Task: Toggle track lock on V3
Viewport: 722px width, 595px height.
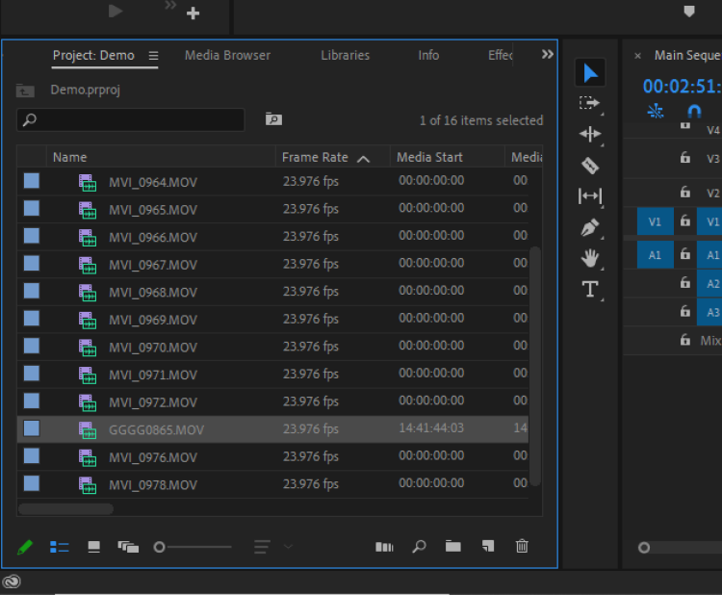Action: point(685,158)
